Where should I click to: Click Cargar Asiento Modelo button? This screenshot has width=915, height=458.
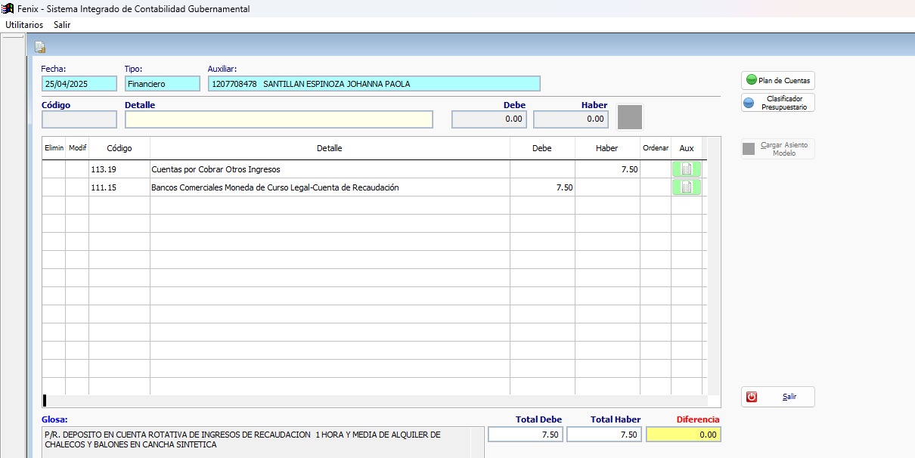tap(777, 149)
